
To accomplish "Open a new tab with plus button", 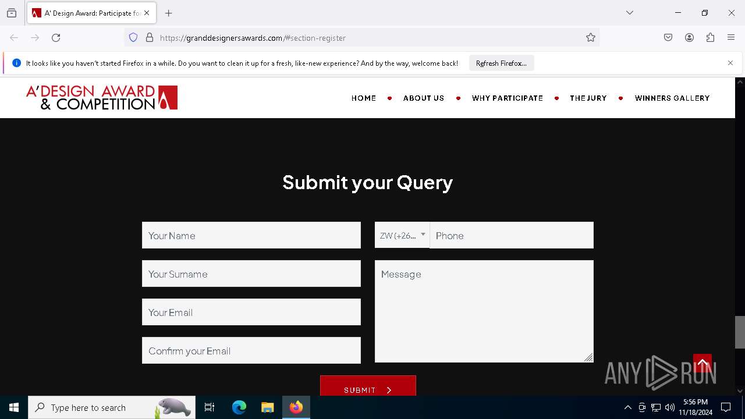I will pyautogui.click(x=169, y=13).
